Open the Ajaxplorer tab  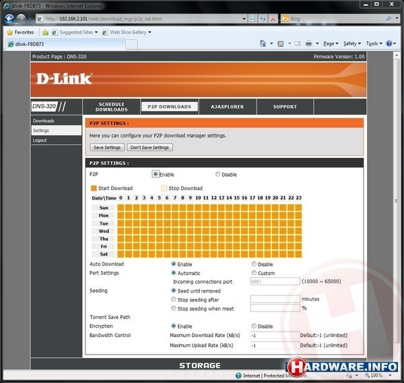tap(228, 107)
